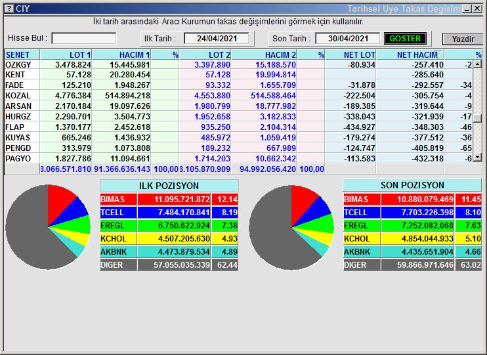Sort by HACIM 1 column header
Screen dimensions: 487x355
(x=121, y=55)
